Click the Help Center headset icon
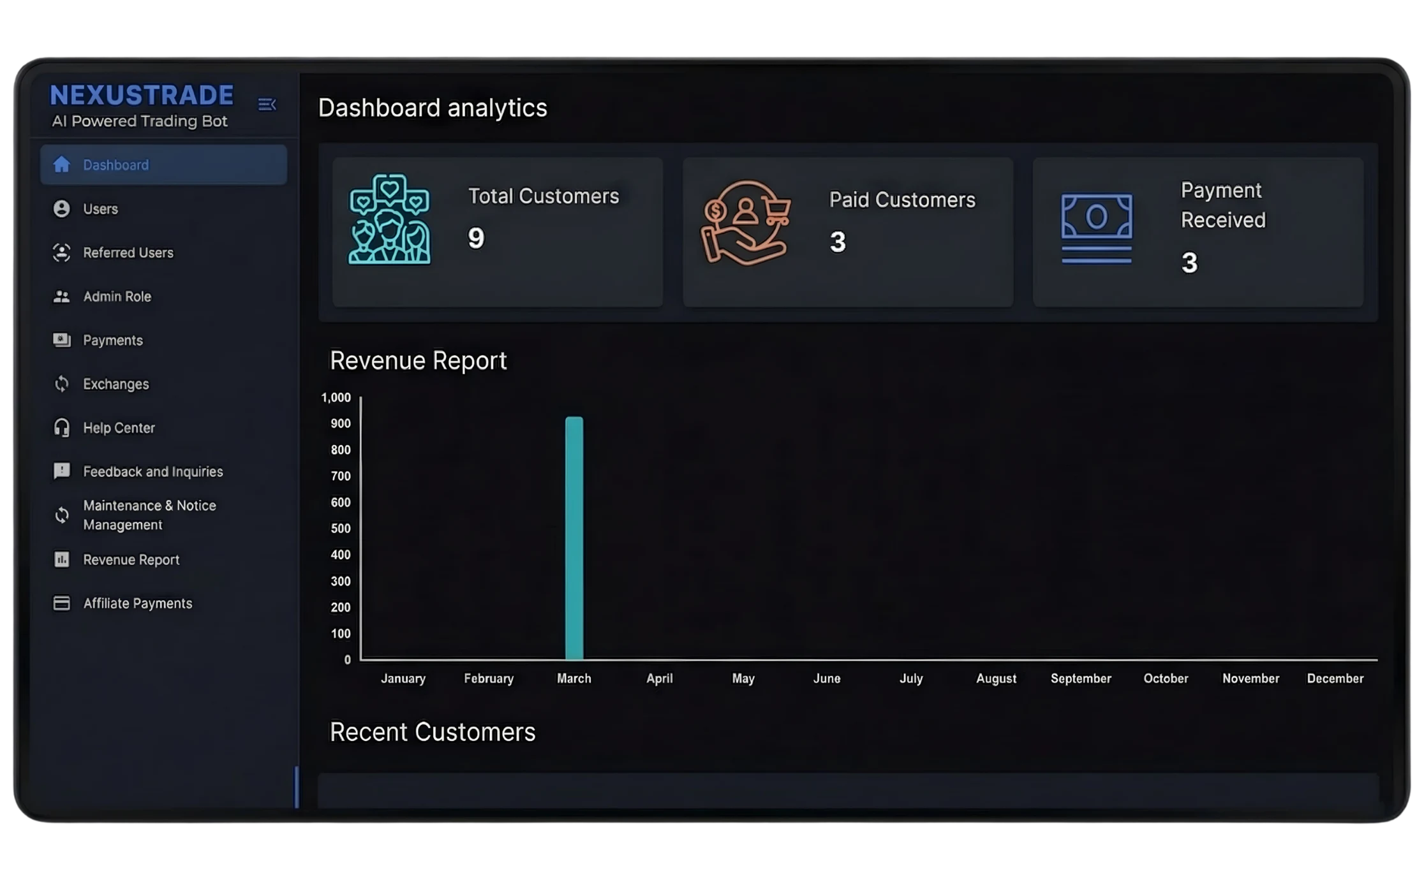 pos(61,428)
